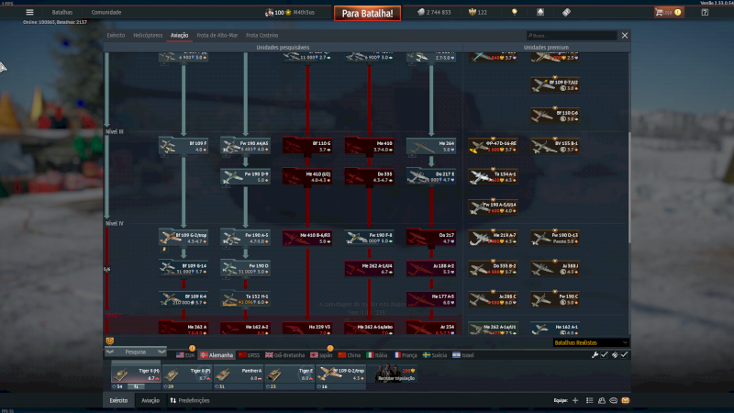Viewport: 734px width, 413px height.
Task: Select the URSS nation tab
Action: click(249, 355)
